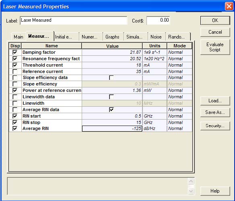Close the Laser Measured Properties dialog
This screenshot has width=235, height=201.
point(229,6)
